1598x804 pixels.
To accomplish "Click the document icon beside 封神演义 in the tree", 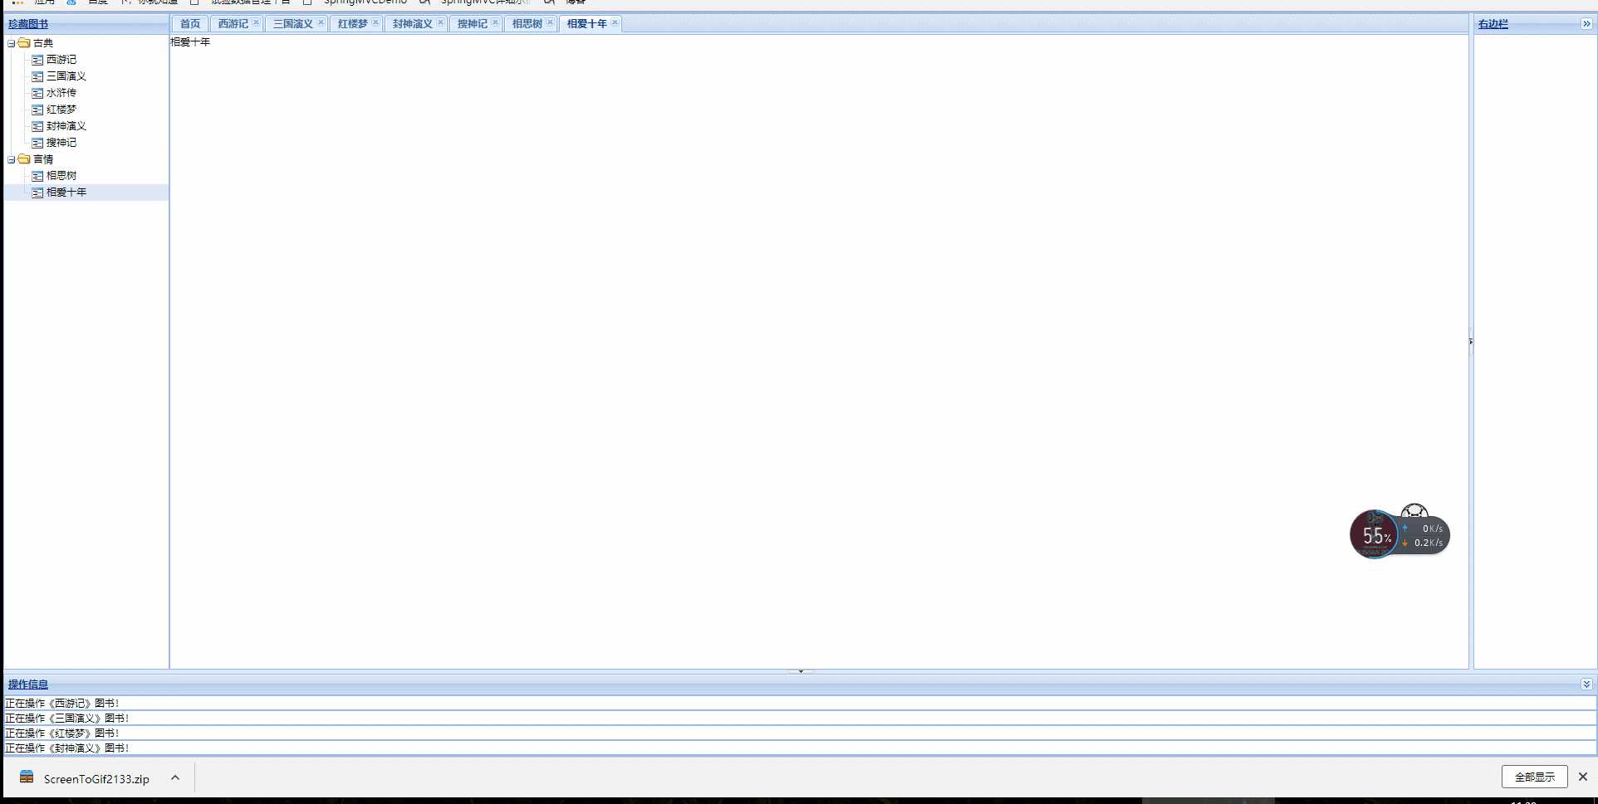I will 37,126.
